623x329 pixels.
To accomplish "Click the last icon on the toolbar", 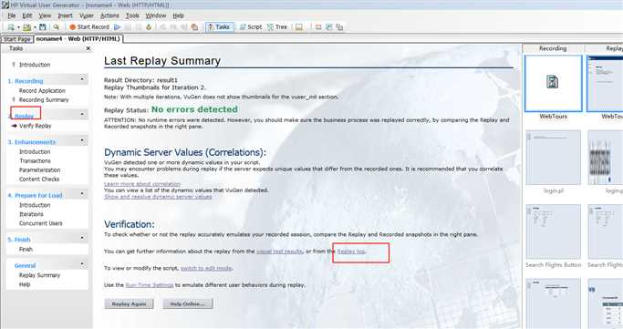I will [339, 27].
